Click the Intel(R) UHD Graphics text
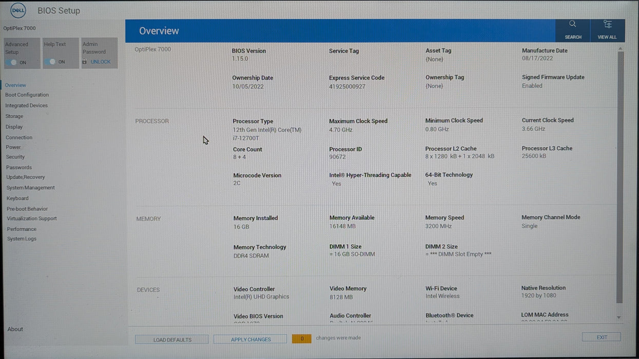The width and height of the screenshot is (639, 359). pos(261,296)
